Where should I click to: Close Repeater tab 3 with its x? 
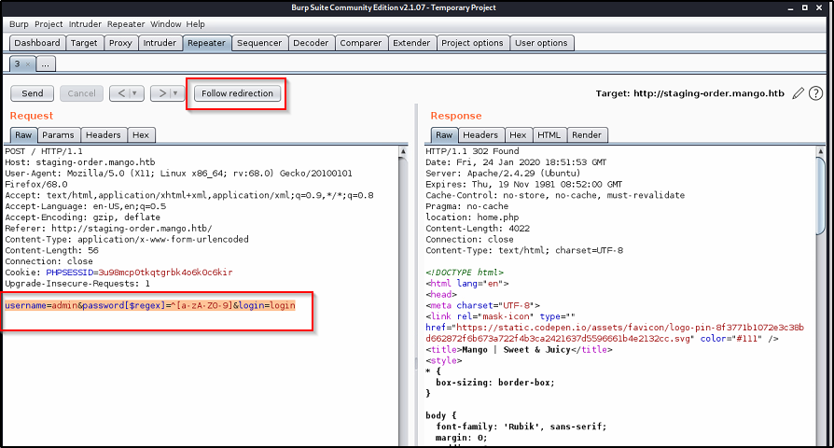pos(28,63)
